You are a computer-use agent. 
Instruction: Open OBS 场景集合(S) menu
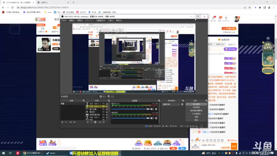point(101,20)
